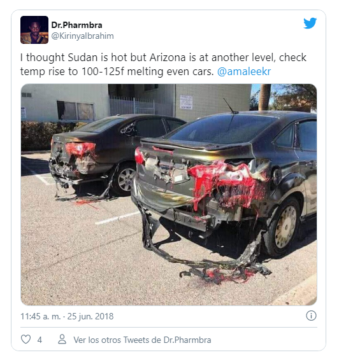Click the nearest car's rear wheel
This screenshot has width=339, height=355.
click(284, 227)
